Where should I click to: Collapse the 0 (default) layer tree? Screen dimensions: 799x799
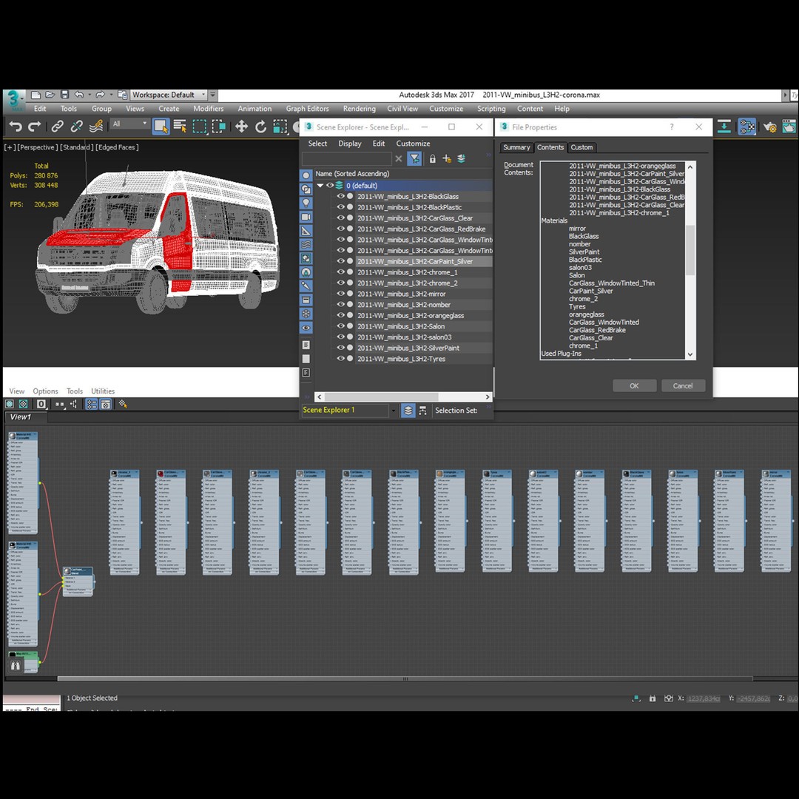coord(320,186)
